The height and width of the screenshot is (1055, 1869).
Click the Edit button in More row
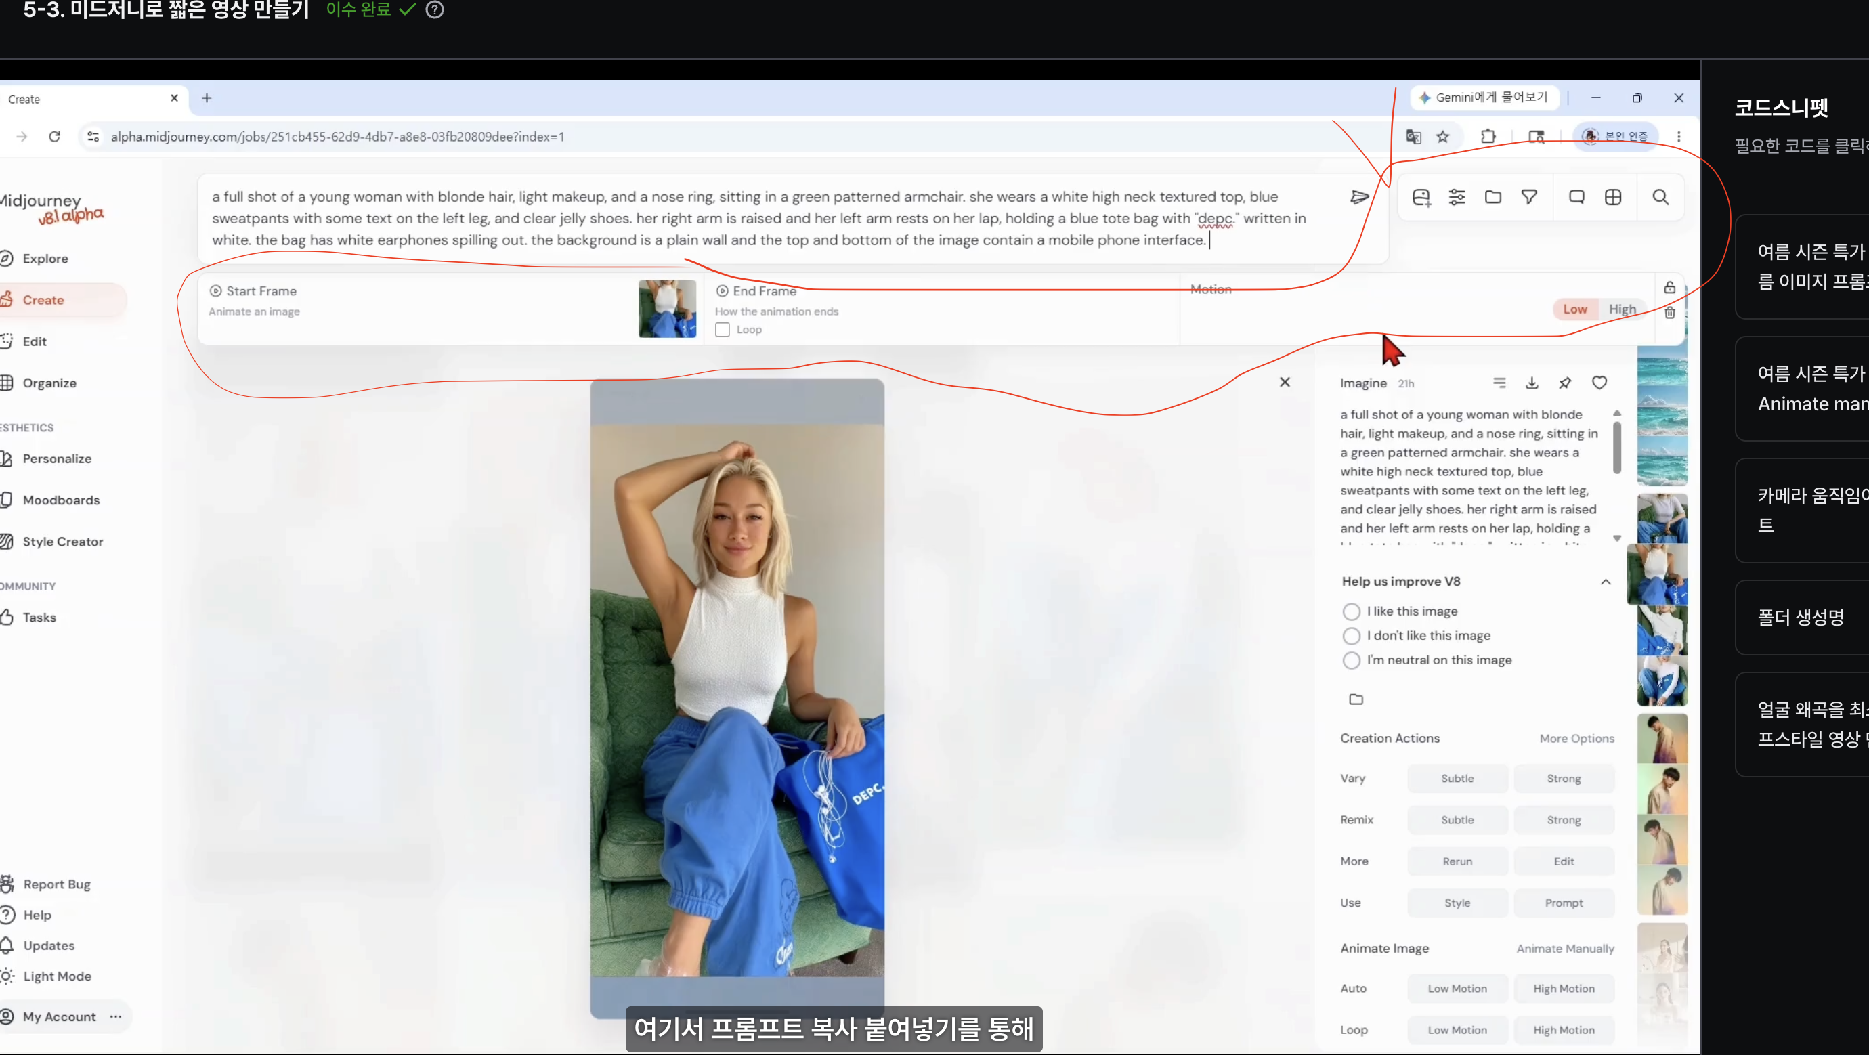tap(1564, 861)
